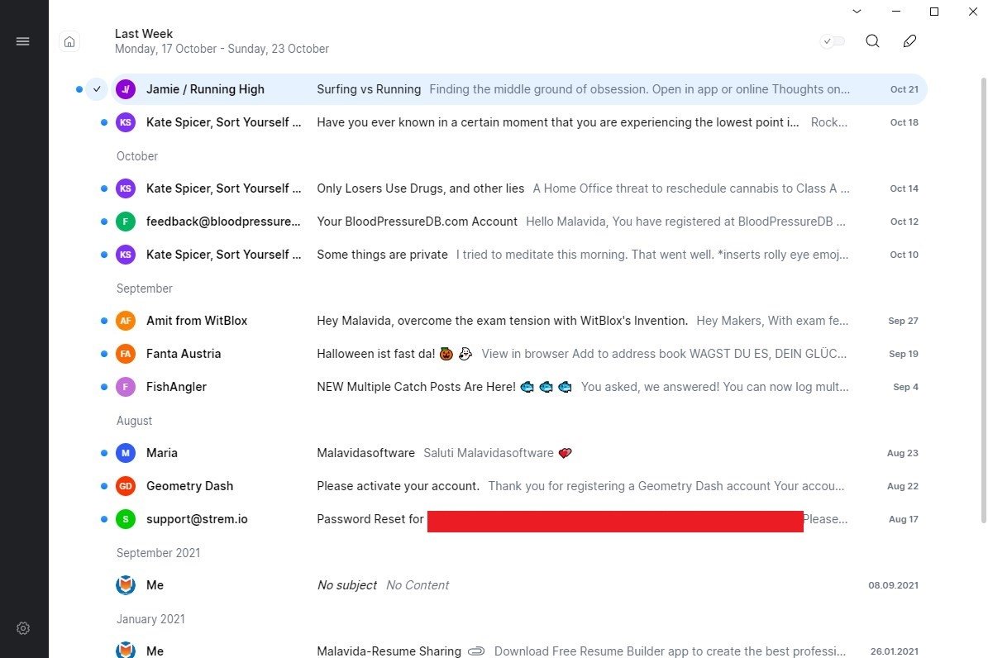
Task: Click Maria's blue M avatar
Action: (126, 453)
